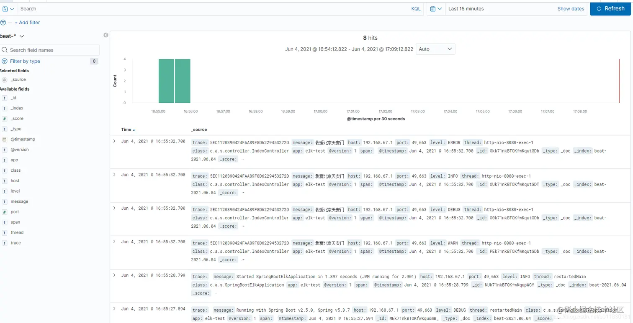Click the _source field code icon
Screen dimensions: 633x323
(5, 79)
